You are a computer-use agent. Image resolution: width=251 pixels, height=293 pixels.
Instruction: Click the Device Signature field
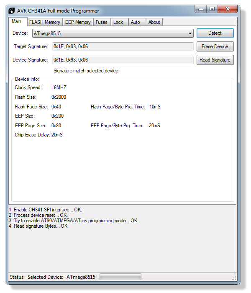tap(123, 60)
